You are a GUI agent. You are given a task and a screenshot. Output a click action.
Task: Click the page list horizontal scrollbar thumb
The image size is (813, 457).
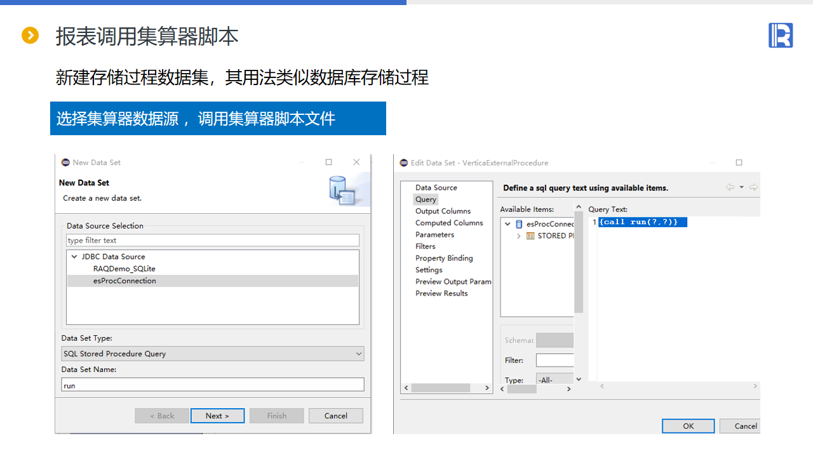click(x=441, y=388)
